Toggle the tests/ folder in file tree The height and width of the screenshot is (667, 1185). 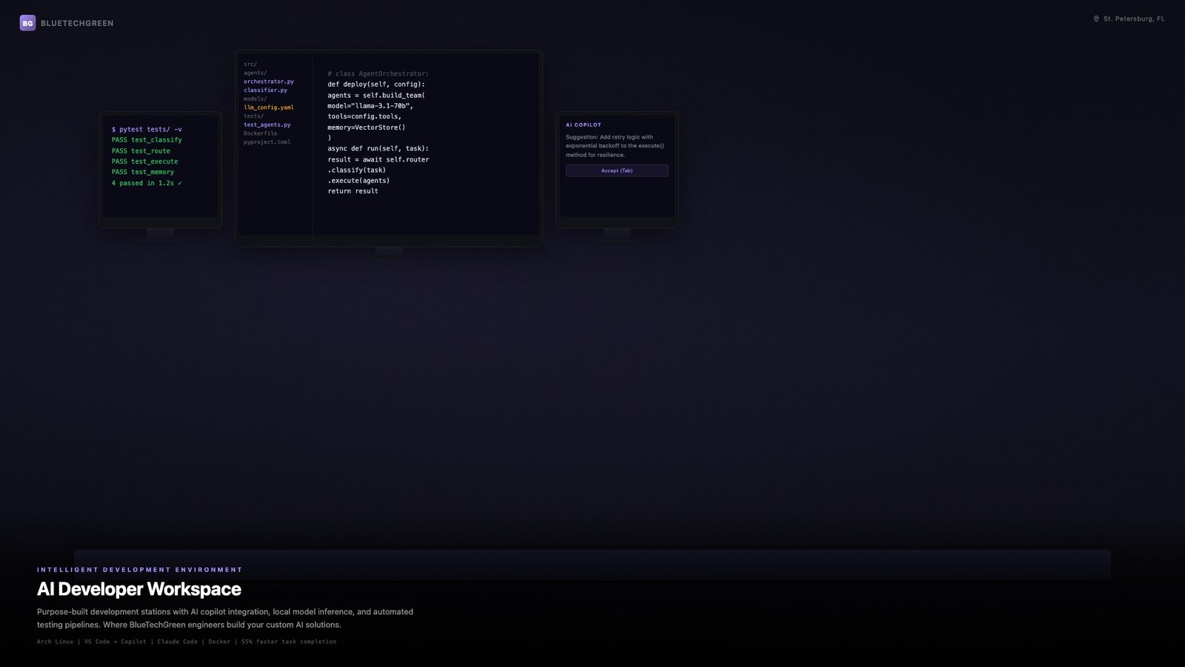253,116
